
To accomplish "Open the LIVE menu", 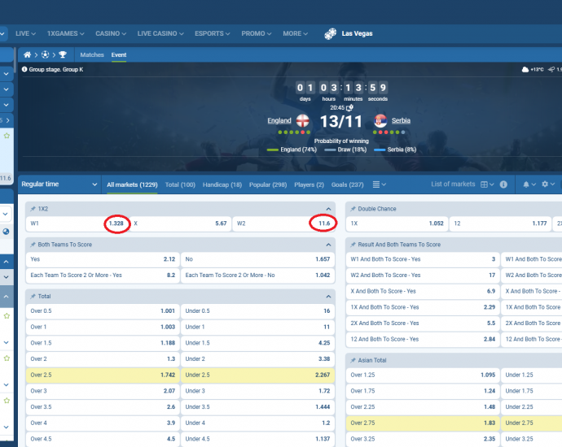I will [25, 33].
